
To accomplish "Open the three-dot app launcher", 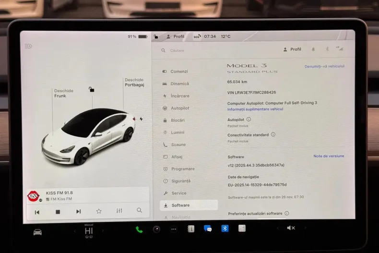I will [x=174, y=229].
